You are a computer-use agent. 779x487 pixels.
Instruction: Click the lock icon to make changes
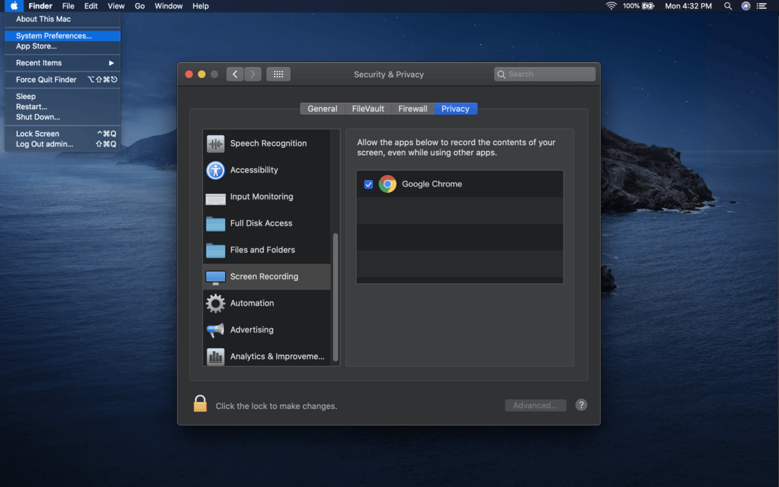point(200,404)
